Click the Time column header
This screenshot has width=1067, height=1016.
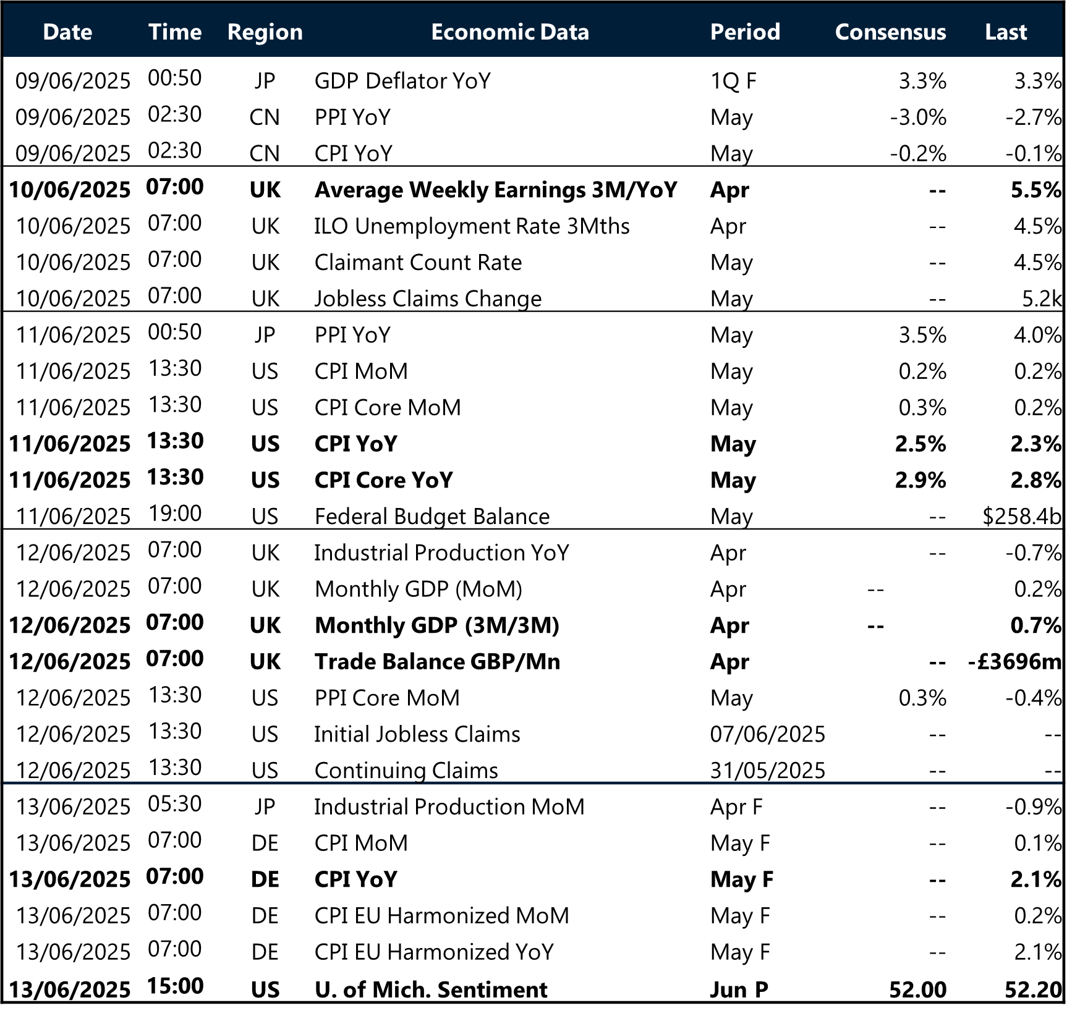point(175,32)
